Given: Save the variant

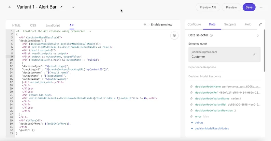Looking at the screenshot, I should [x=249, y=7].
